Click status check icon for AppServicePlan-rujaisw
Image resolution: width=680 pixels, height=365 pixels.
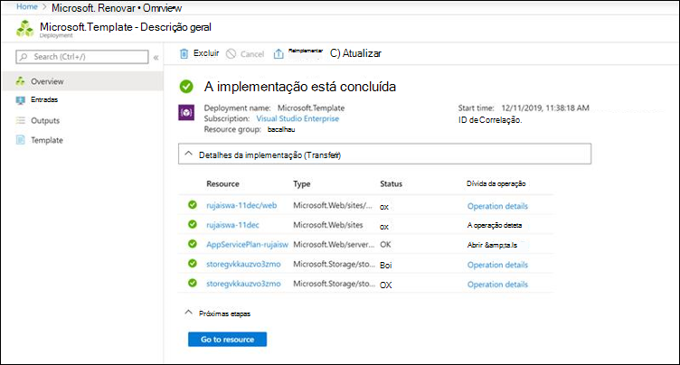tap(193, 244)
